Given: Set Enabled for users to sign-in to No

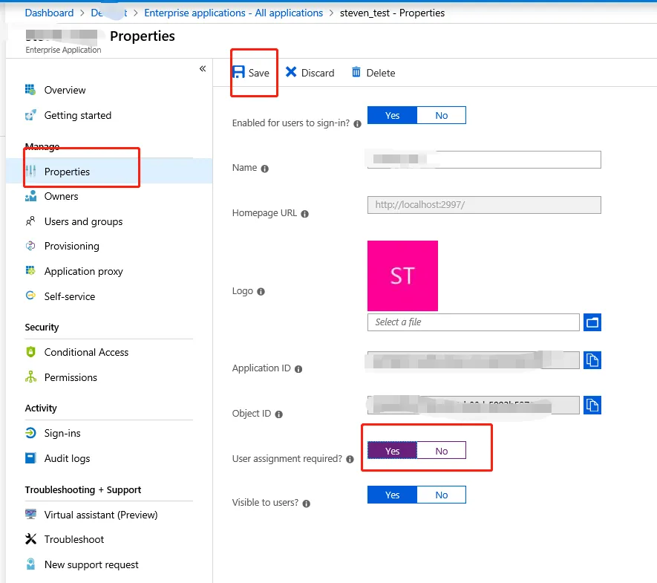Looking at the screenshot, I should pyautogui.click(x=441, y=115).
